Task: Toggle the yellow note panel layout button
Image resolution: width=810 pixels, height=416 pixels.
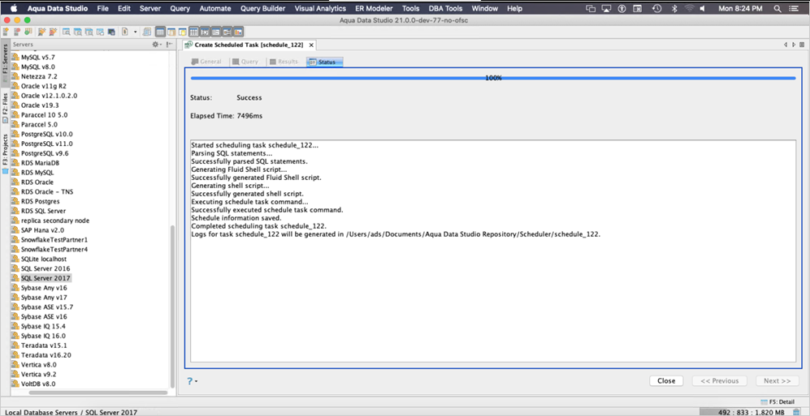Action: point(182,32)
